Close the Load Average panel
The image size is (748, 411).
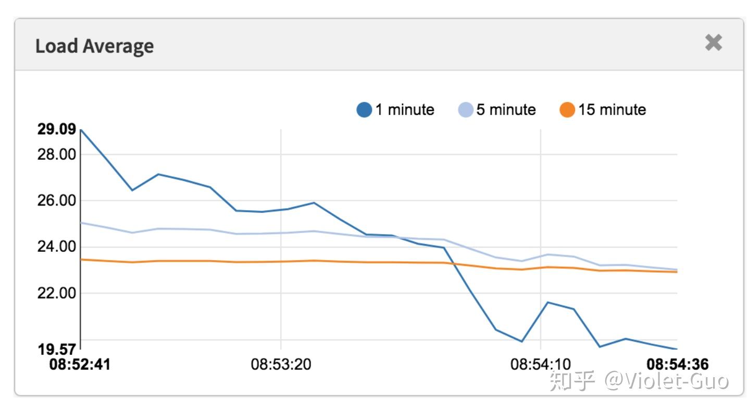click(713, 43)
